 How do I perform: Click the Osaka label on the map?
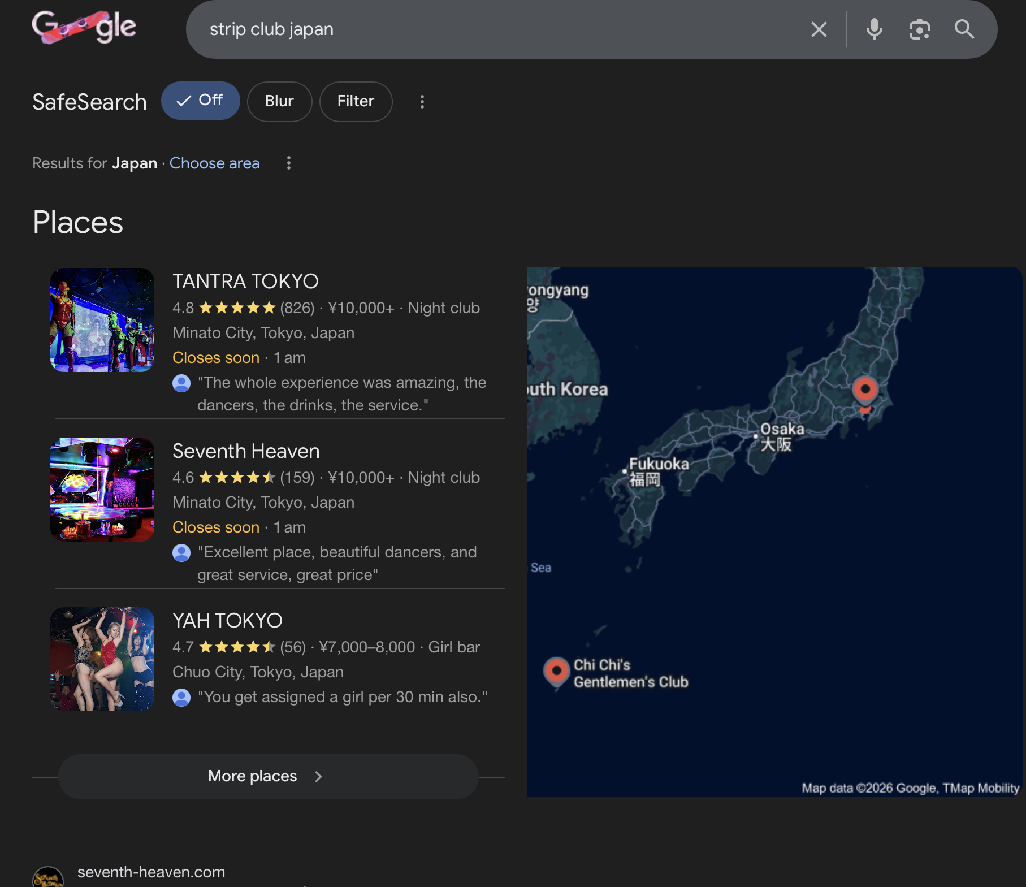click(782, 436)
